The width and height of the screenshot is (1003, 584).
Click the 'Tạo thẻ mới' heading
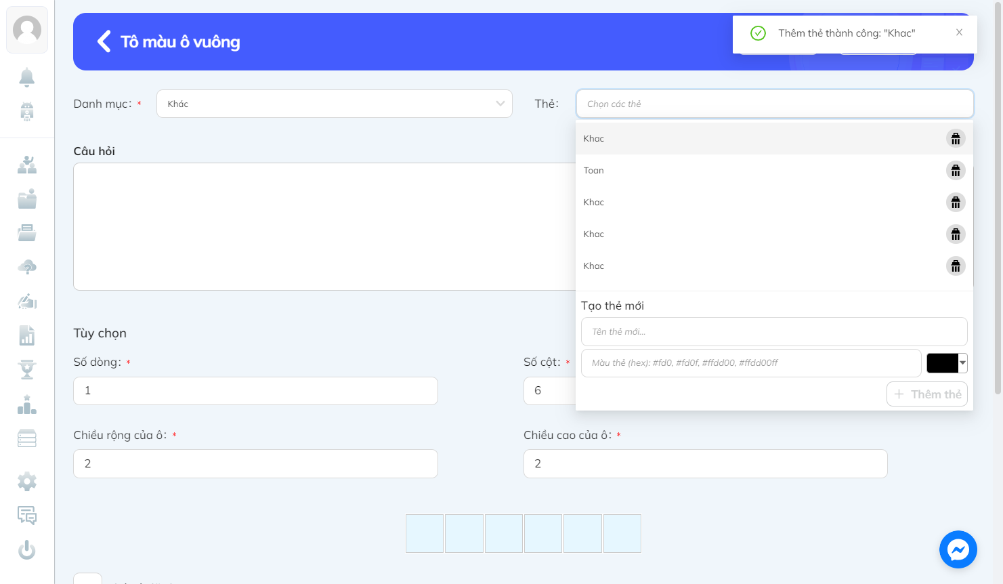click(612, 306)
